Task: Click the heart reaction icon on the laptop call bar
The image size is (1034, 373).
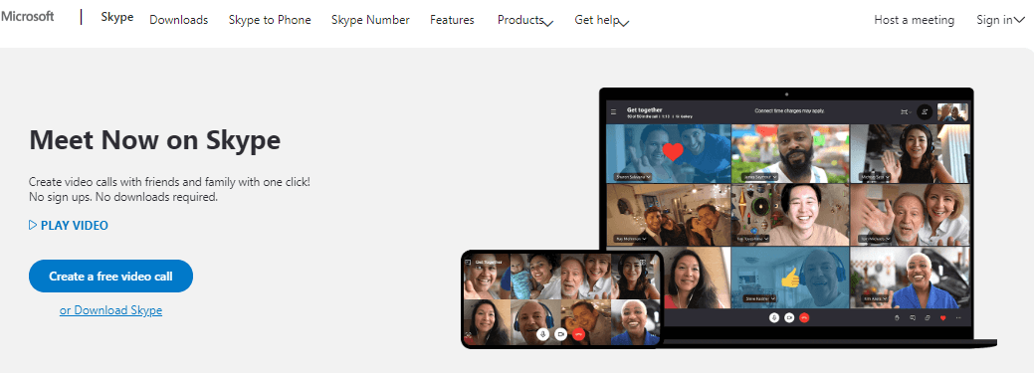Action: pos(942,317)
